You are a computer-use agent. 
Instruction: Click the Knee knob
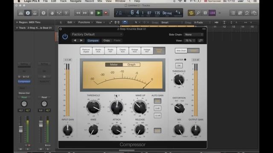(93, 130)
